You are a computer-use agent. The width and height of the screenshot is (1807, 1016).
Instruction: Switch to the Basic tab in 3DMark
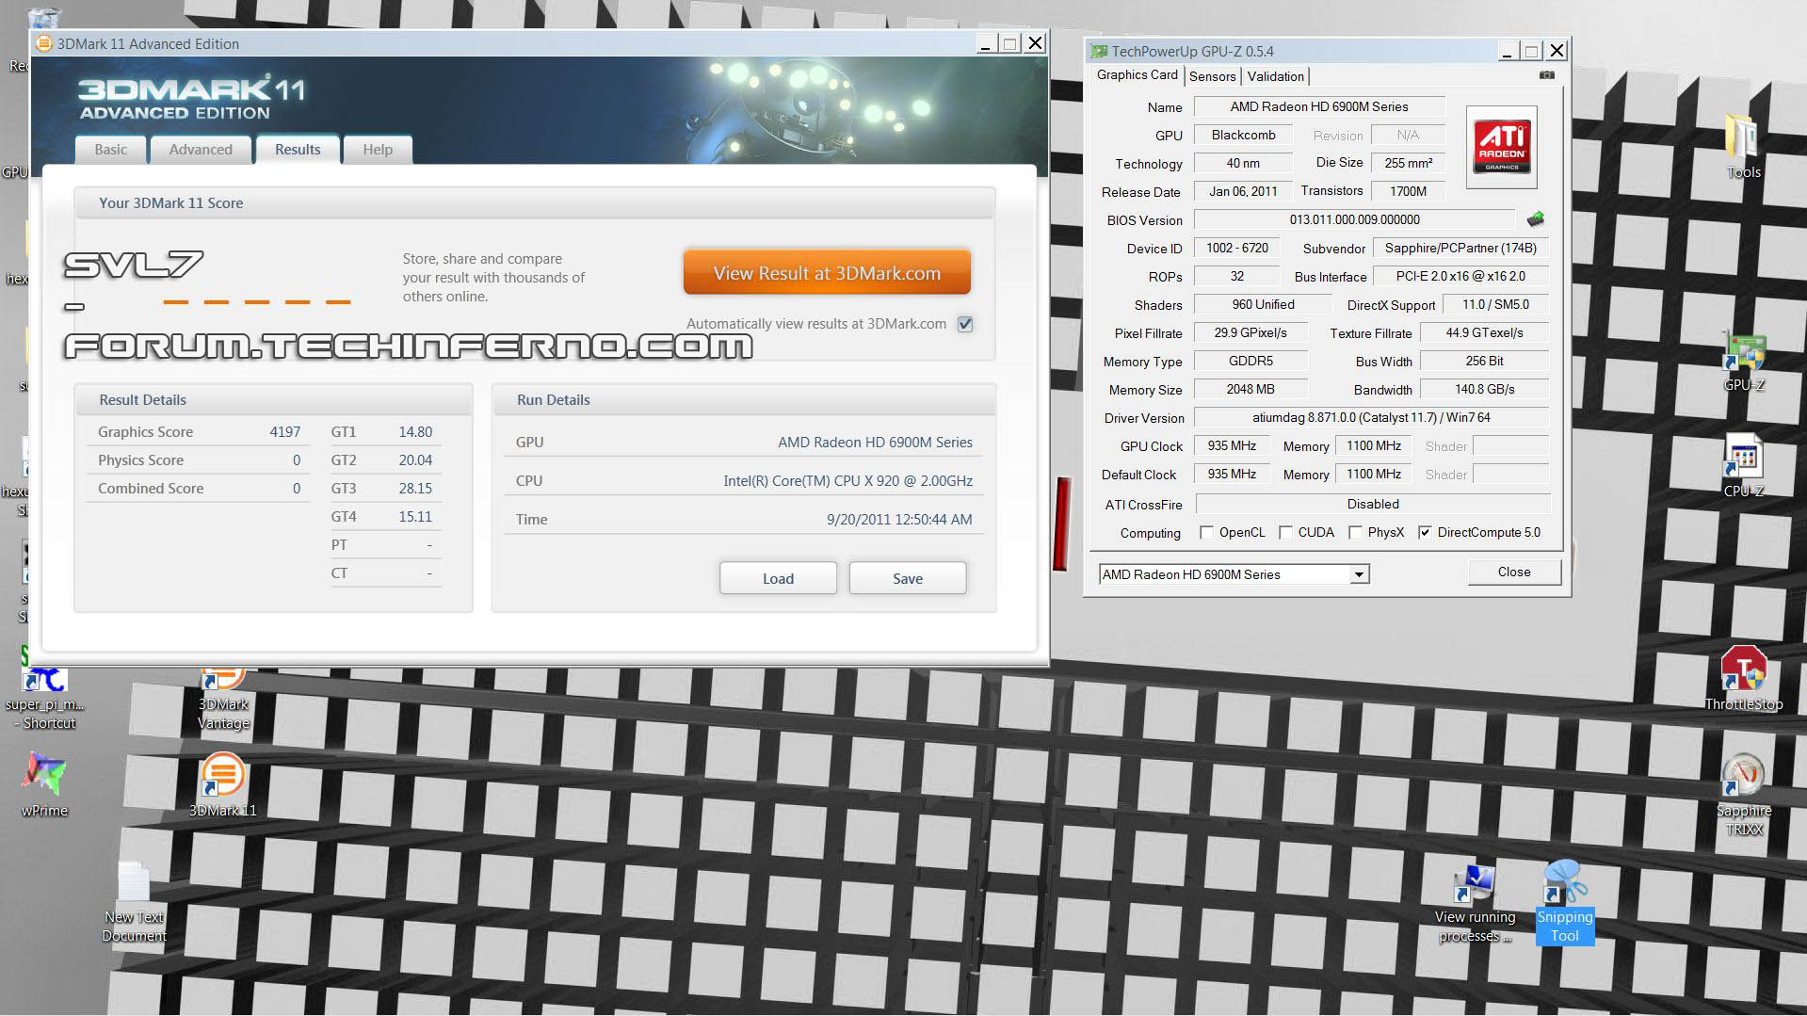point(110,150)
